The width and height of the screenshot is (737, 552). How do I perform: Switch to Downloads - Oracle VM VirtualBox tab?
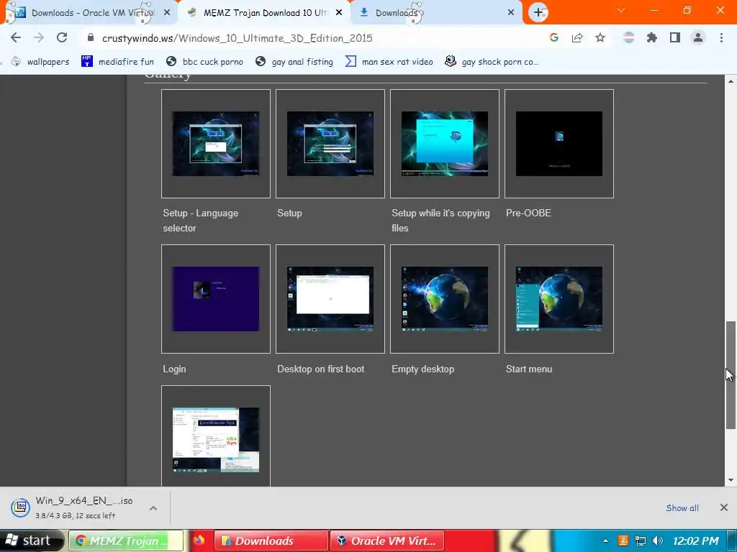(89, 13)
